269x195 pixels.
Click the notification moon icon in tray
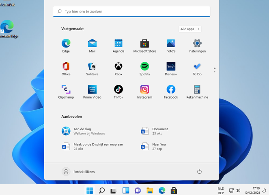(x=265, y=191)
